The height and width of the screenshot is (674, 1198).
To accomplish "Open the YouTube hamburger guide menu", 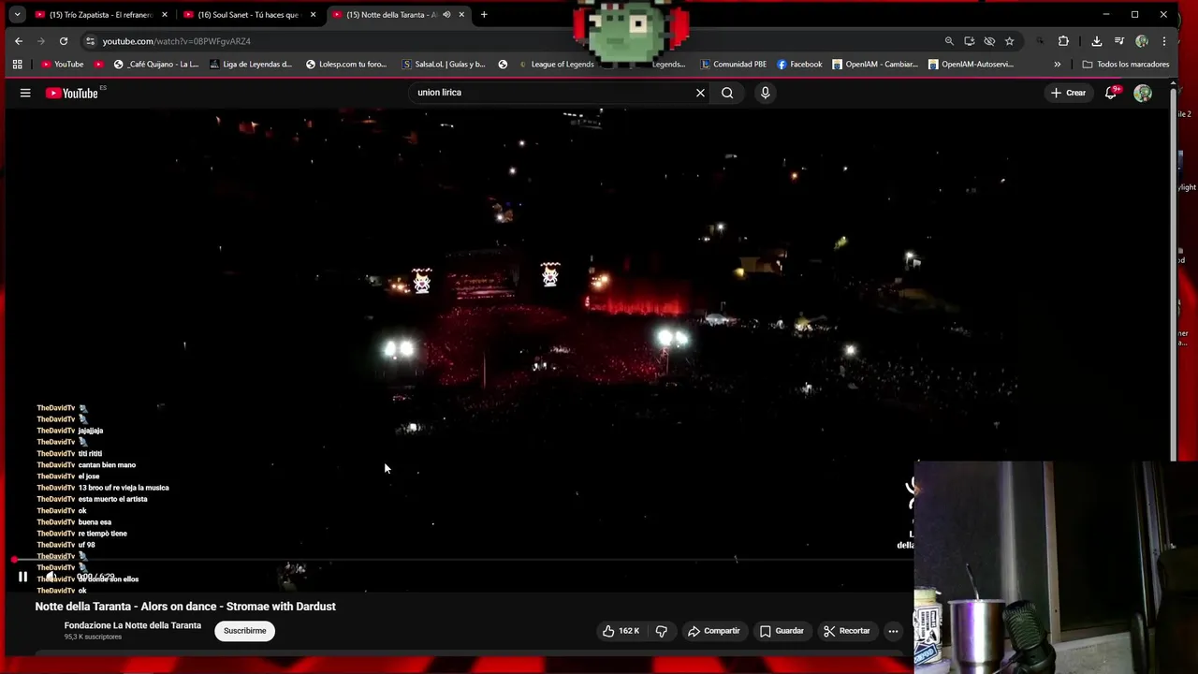I will (25, 93).
